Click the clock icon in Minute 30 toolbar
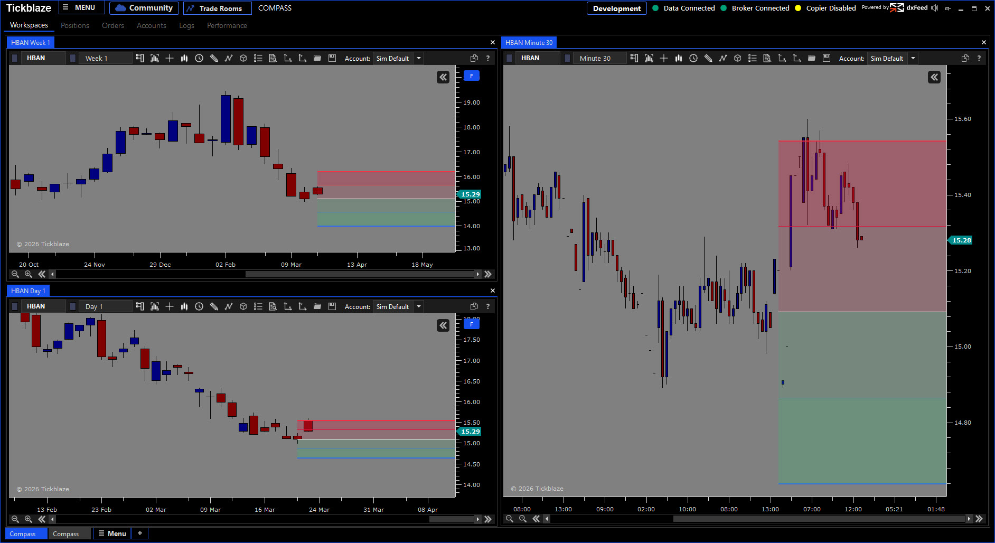 693,58
